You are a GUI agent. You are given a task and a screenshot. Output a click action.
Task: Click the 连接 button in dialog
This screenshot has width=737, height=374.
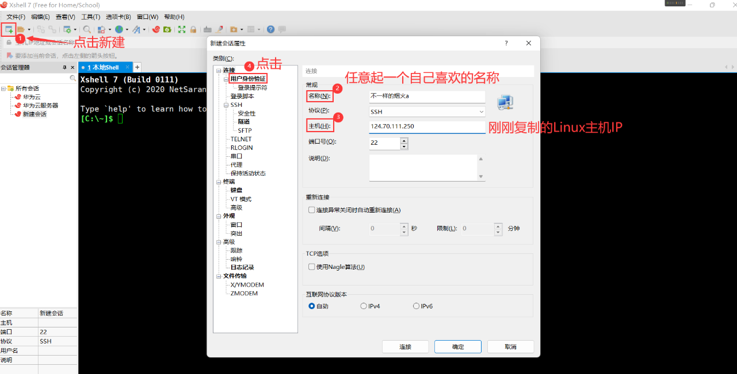click(405, 346)
